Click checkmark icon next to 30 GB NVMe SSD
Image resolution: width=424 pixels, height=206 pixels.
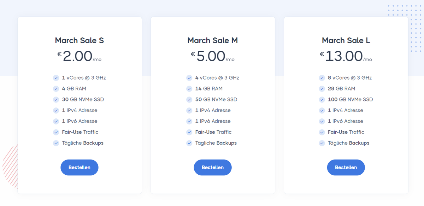point(56,100)
